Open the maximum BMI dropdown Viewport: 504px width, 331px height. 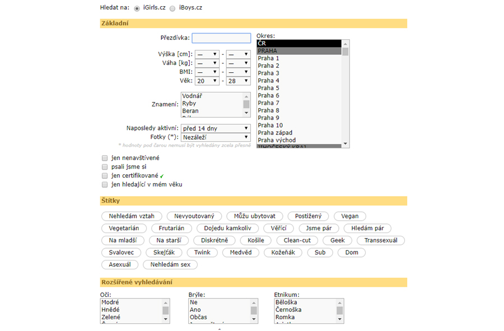[x=238, y=72]
